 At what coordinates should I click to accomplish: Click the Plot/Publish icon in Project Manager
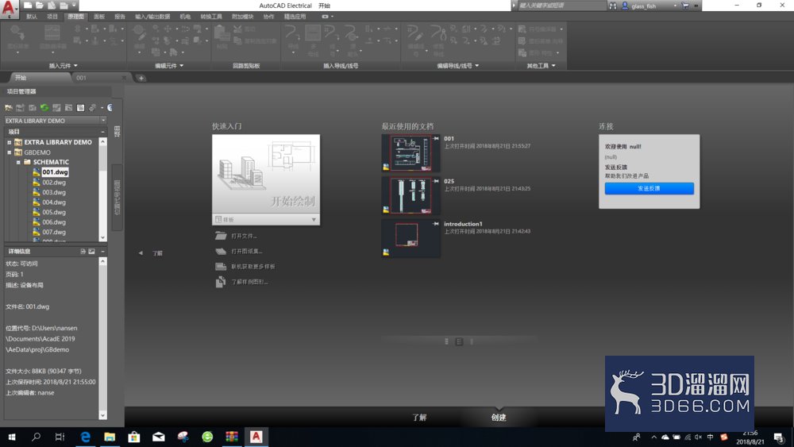click(92, 108)
